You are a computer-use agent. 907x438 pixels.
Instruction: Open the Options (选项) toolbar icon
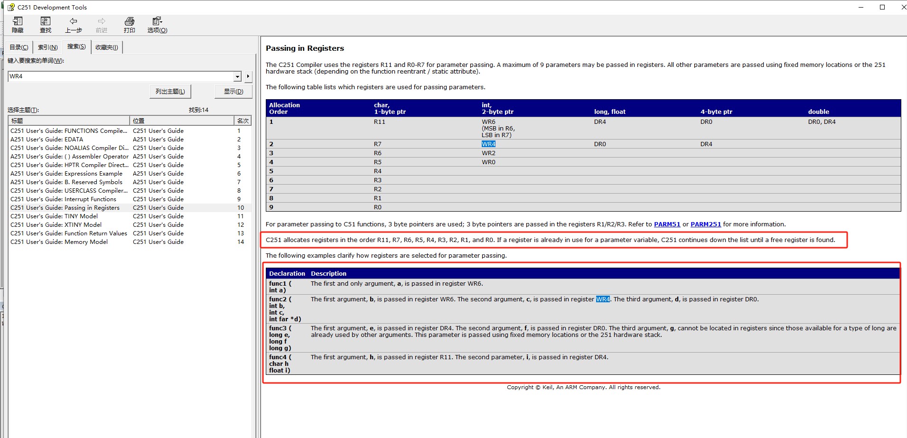pos(157,25)
